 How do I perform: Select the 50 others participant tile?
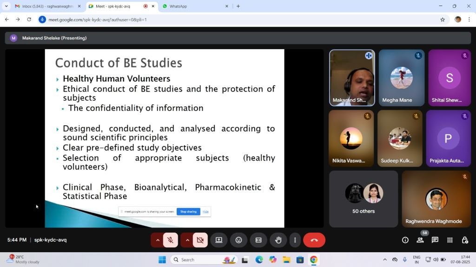pyautogui.click(x=364, y=199)
